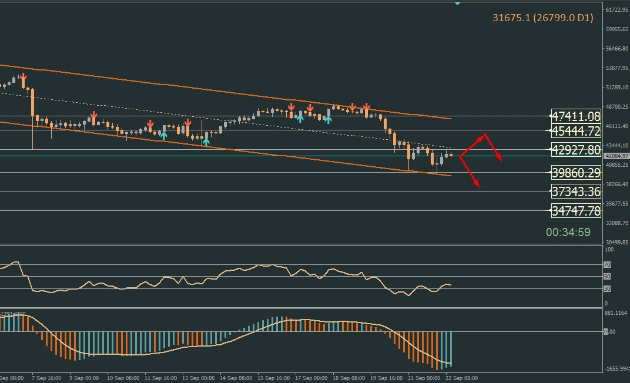630x383 pixels.
Task: Select the lower orange channel trendline
Action: point(225,149)
